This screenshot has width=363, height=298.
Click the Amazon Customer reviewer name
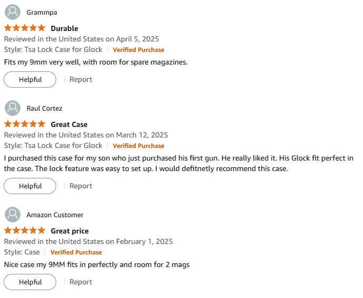coord(55,215)
